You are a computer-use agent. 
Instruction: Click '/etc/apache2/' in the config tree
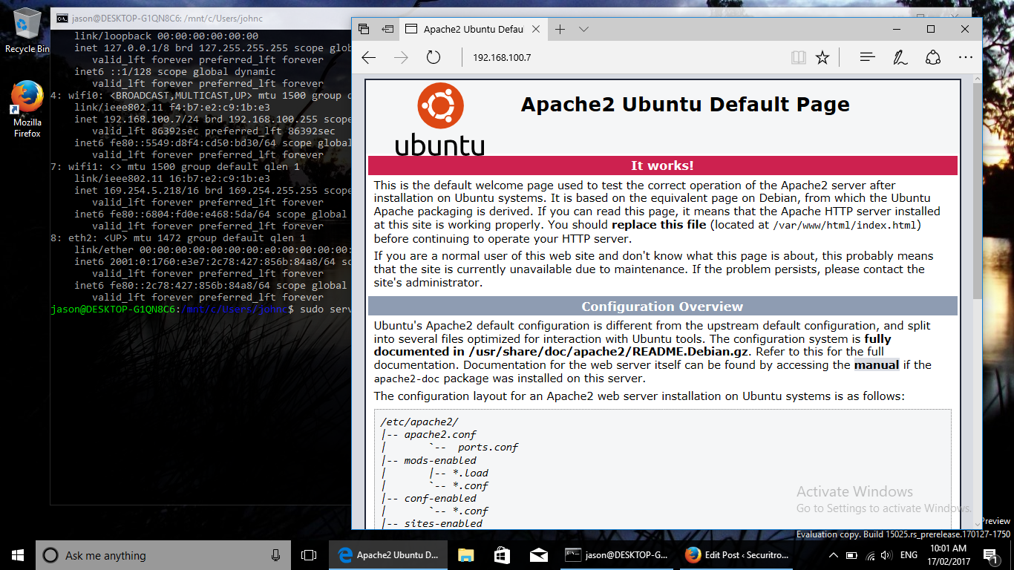419,422
